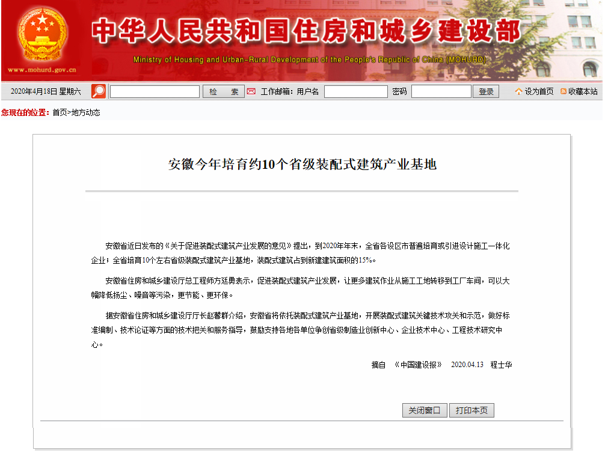Click the 收藏本站 link
Viewport: 605px width, 456px height.
pyautogui.click(x=583, y=91)
